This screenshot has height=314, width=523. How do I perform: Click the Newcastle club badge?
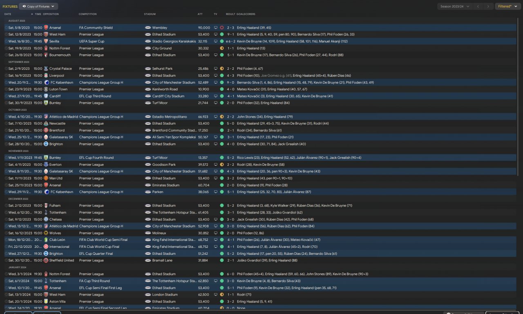click(46, 123)
